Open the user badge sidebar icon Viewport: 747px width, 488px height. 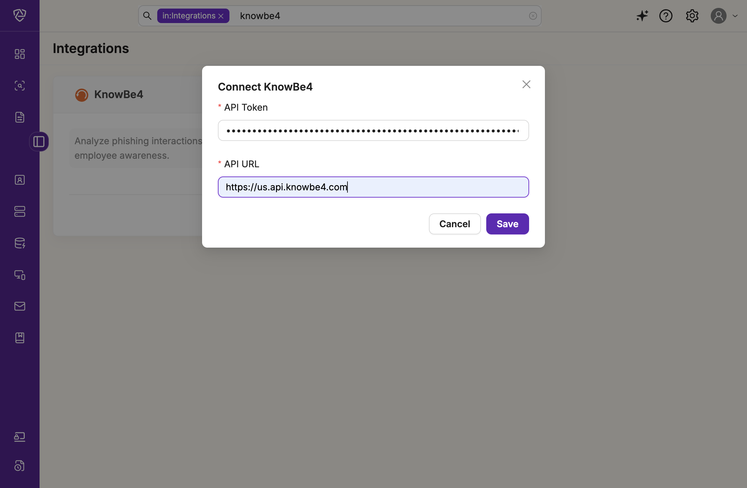point(20,180)
